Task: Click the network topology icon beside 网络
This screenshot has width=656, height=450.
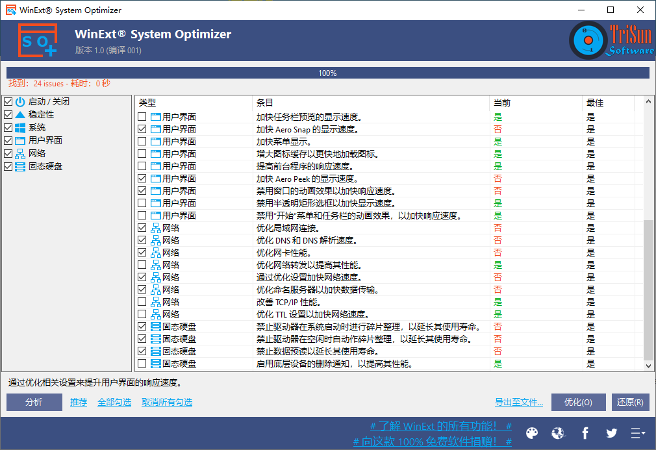Action: pyautogui.click(x=19, y=153)
